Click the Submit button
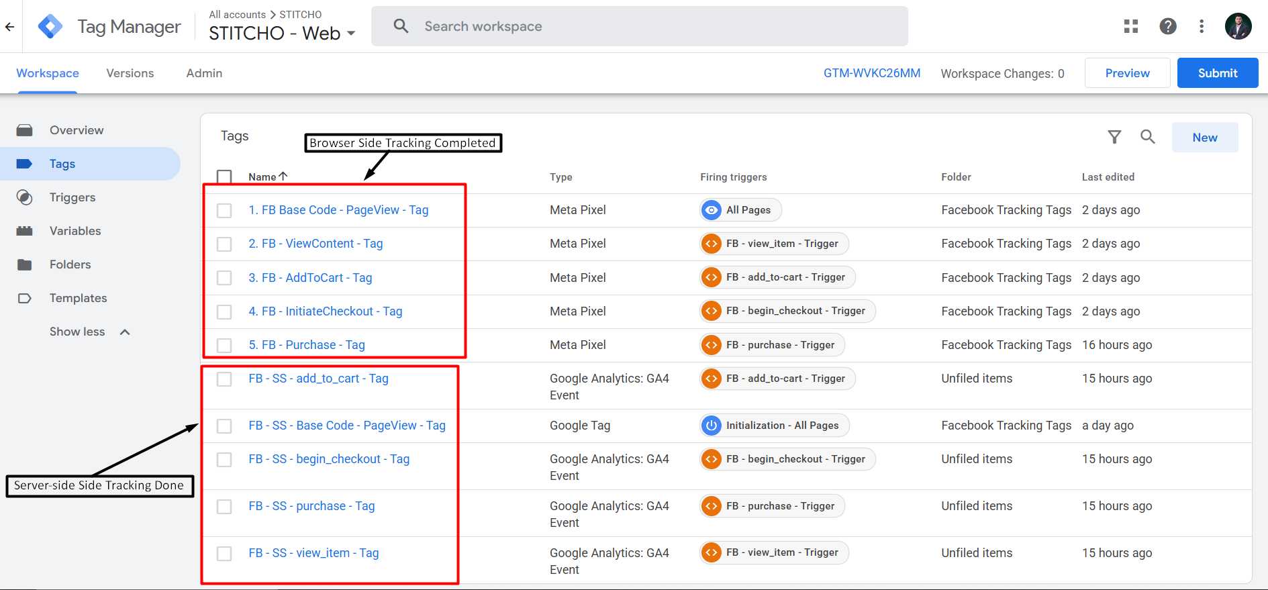This screenshot has width=1268, height=590. pyautogui.click(x=1218, y=73)
